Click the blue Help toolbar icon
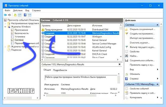 (x=25, y=15)
